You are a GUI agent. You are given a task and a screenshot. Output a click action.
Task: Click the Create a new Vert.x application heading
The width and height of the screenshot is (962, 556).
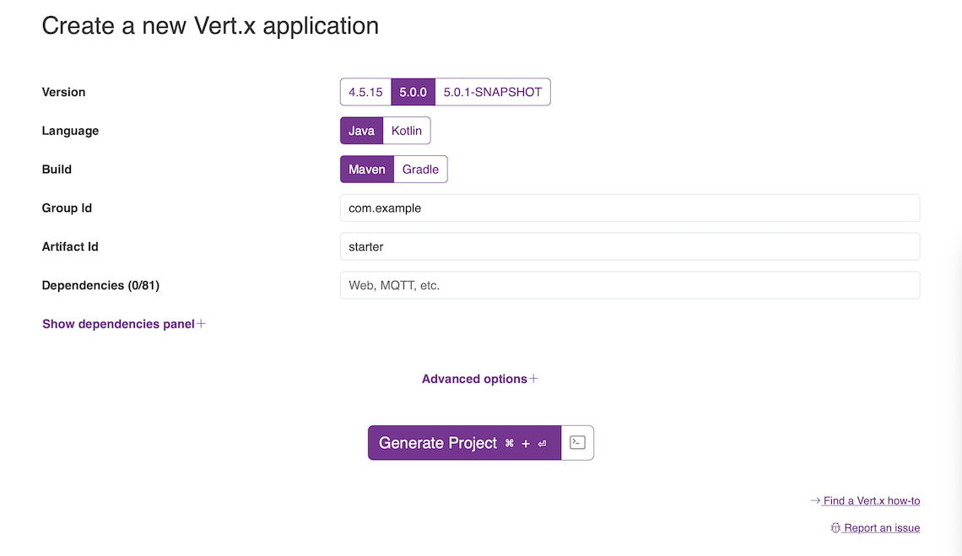[210, 26]
